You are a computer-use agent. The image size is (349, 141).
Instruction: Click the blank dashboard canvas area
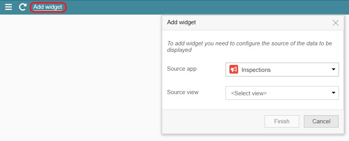pos(80,78)
